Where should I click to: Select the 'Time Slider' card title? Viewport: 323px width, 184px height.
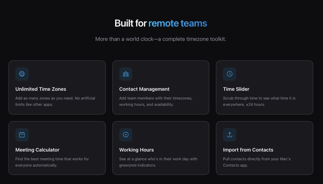[x=236, y=89]
